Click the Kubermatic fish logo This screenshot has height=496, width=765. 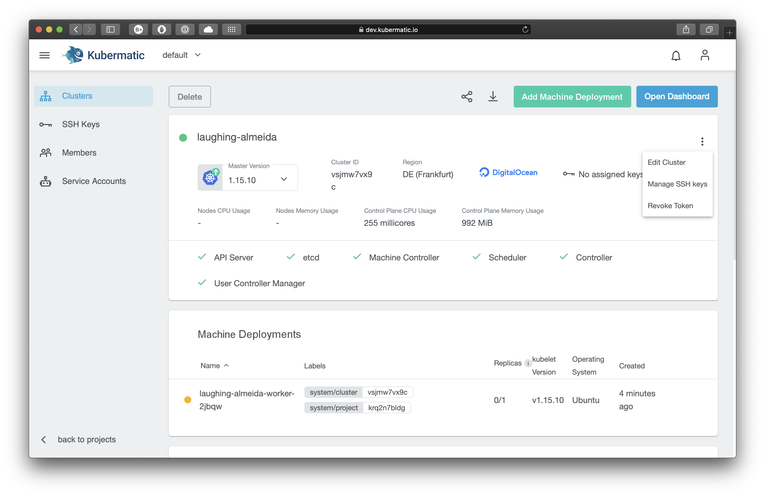pos(73,55)
